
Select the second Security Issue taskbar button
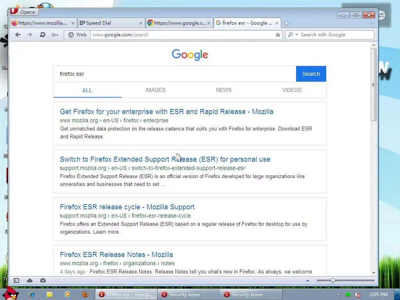coord(251,295)
